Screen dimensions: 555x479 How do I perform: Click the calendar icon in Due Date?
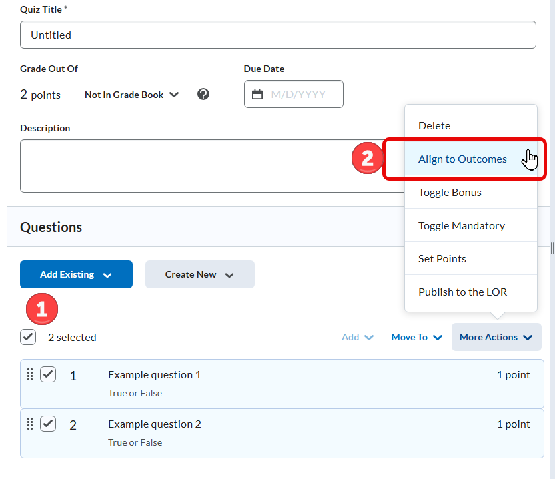point(257,94)
